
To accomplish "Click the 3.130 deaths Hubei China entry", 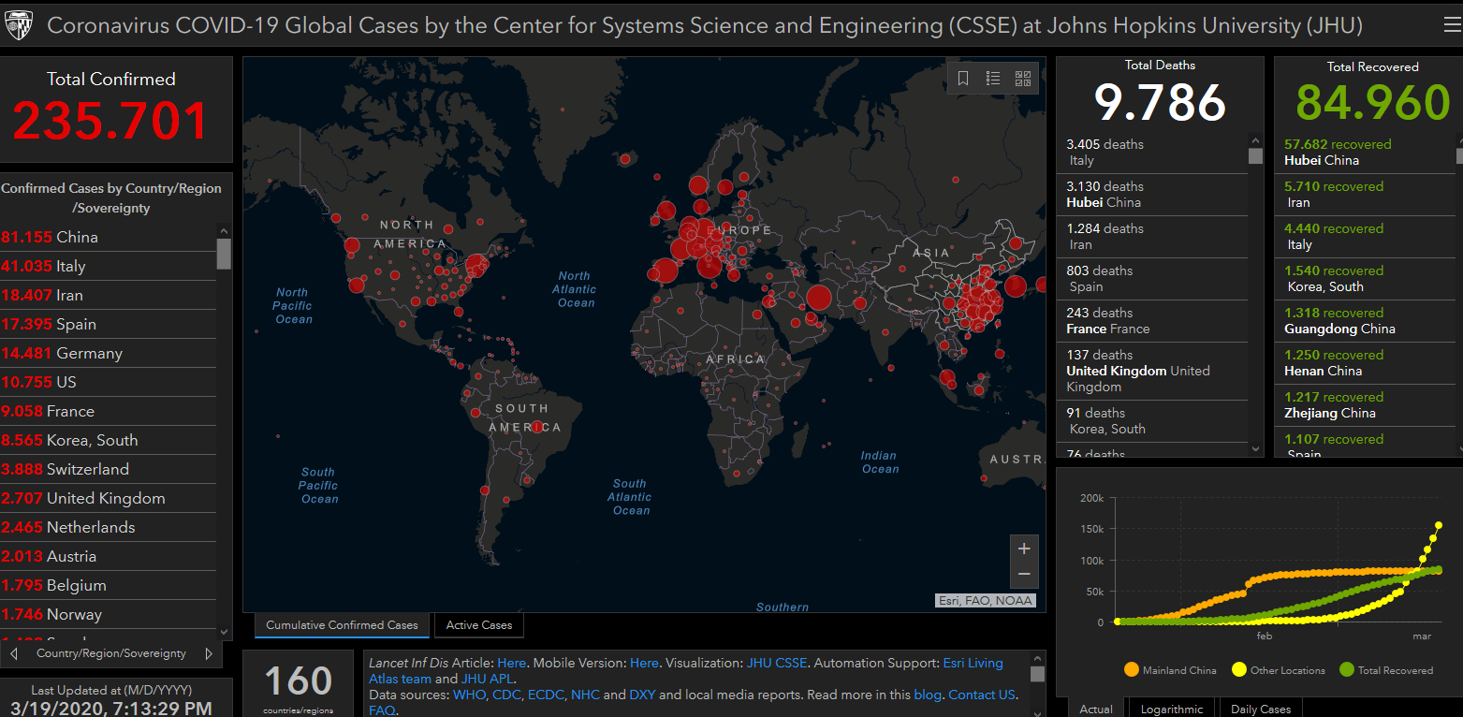I will tap(1152, 195).
